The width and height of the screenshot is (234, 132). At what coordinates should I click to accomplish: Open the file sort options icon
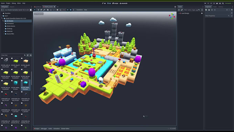pyautogui.click(x=28, y=55)
